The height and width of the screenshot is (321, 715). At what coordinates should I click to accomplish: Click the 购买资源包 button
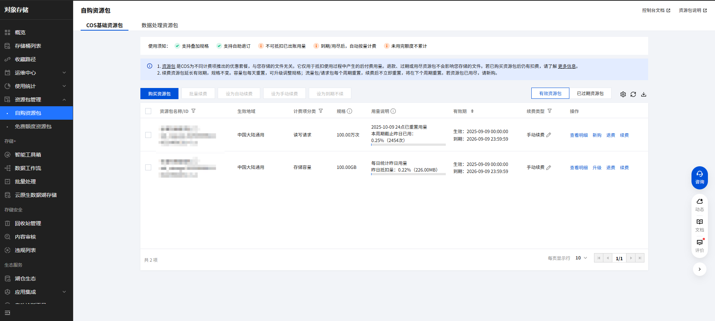click(159, 94)
